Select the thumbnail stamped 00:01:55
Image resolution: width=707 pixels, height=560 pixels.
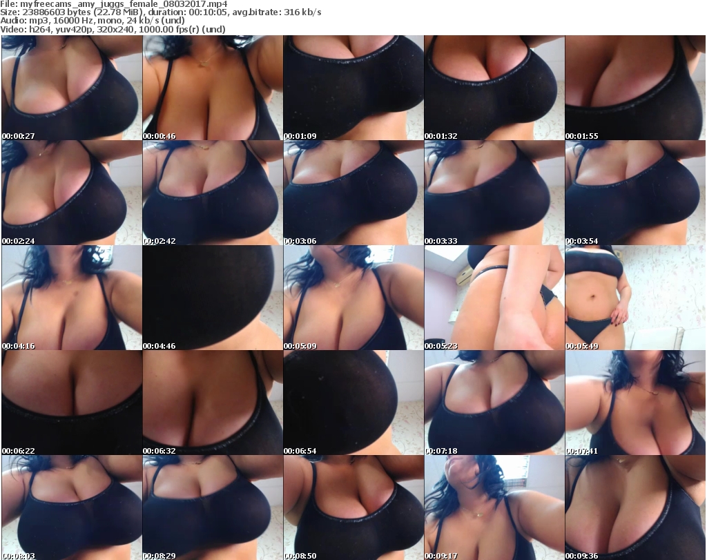pos(635,88)
